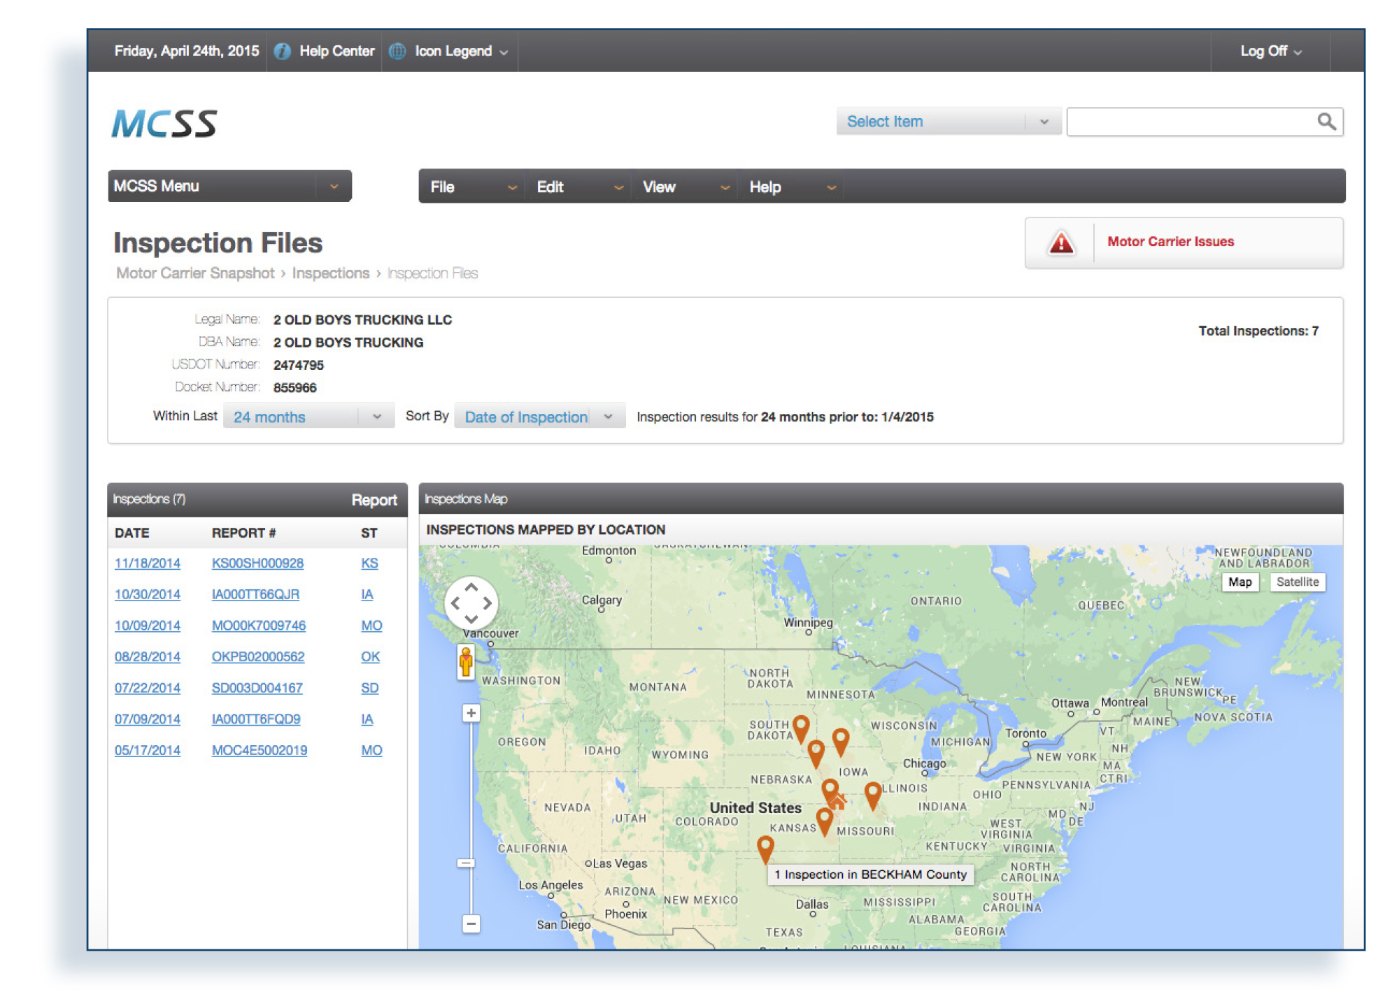Click the DATE column header
The height and width of the screenshot is (999, 1399).
pos(132,533)
